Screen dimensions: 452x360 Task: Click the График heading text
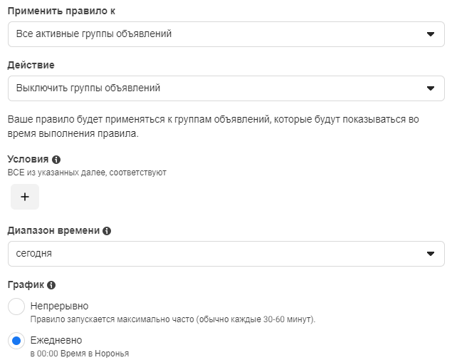point(26,285)
